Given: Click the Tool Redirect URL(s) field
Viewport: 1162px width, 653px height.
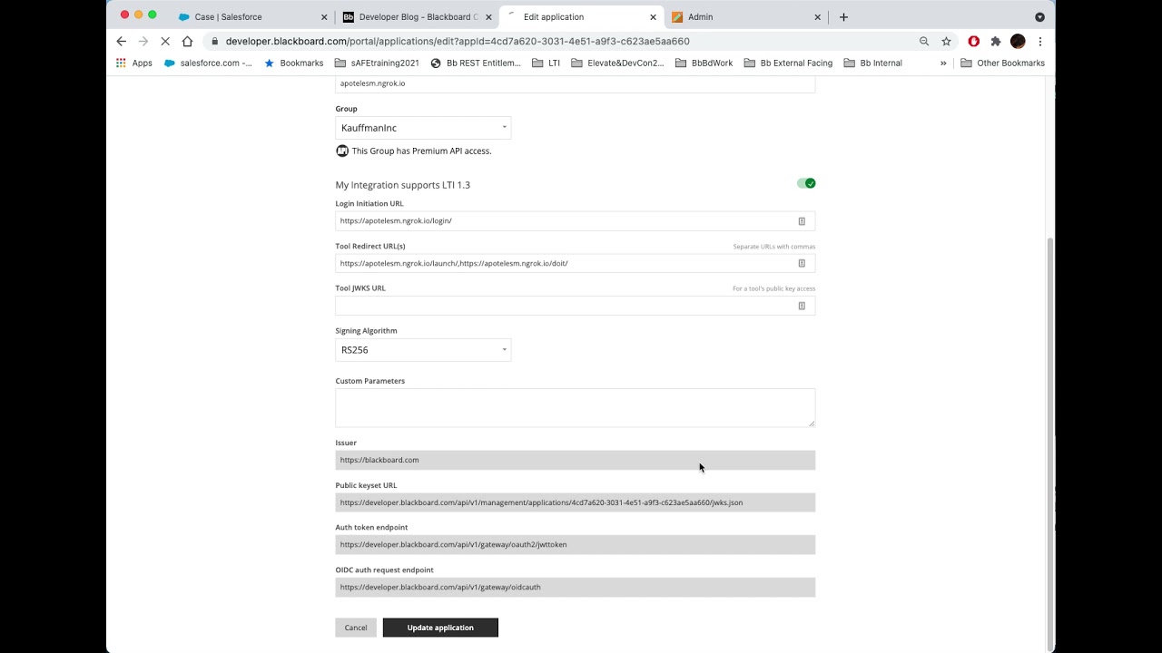Looking at the screenshot, I should [x=576, y=263].
